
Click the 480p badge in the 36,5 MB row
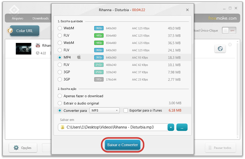(x=99, y=43)
